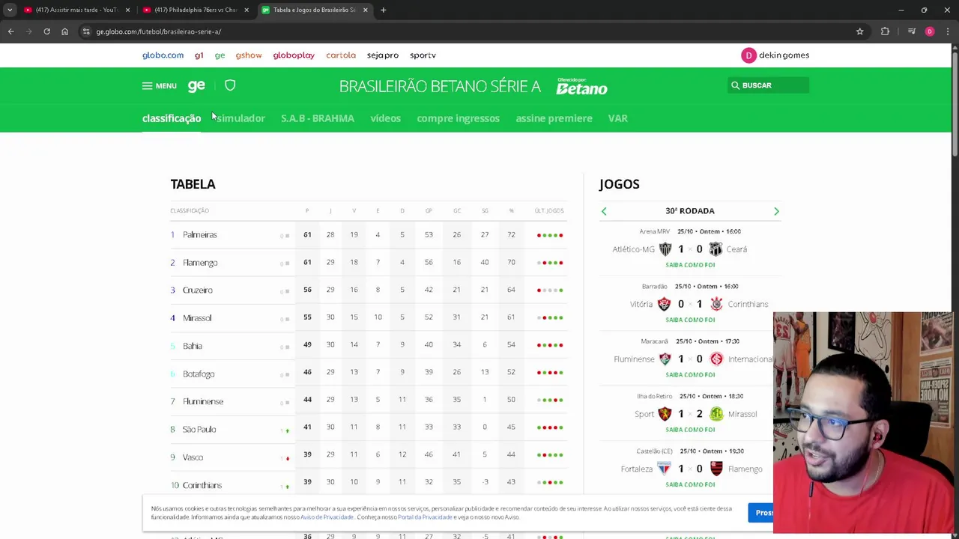Click the Betano sponsor logo
The height and width of the screenshot is (539, 959).
(x=581, y=86)
